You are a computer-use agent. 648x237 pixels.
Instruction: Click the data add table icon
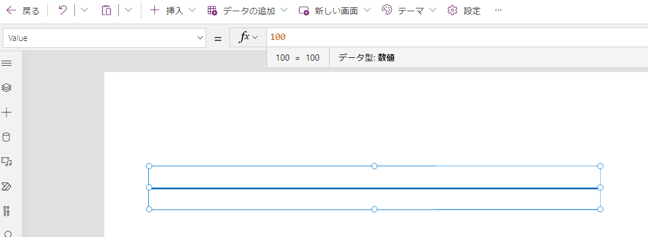point(212,11)
